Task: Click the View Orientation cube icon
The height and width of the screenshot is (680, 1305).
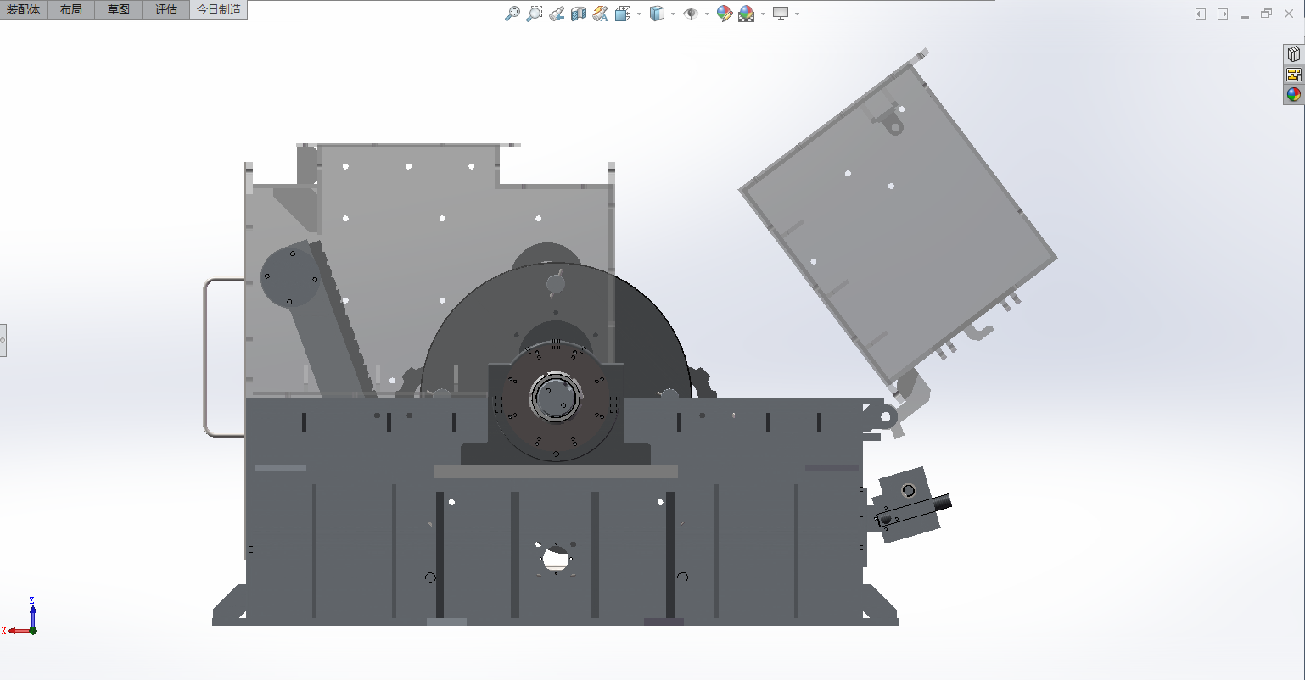Action: [x=623, y=14]
